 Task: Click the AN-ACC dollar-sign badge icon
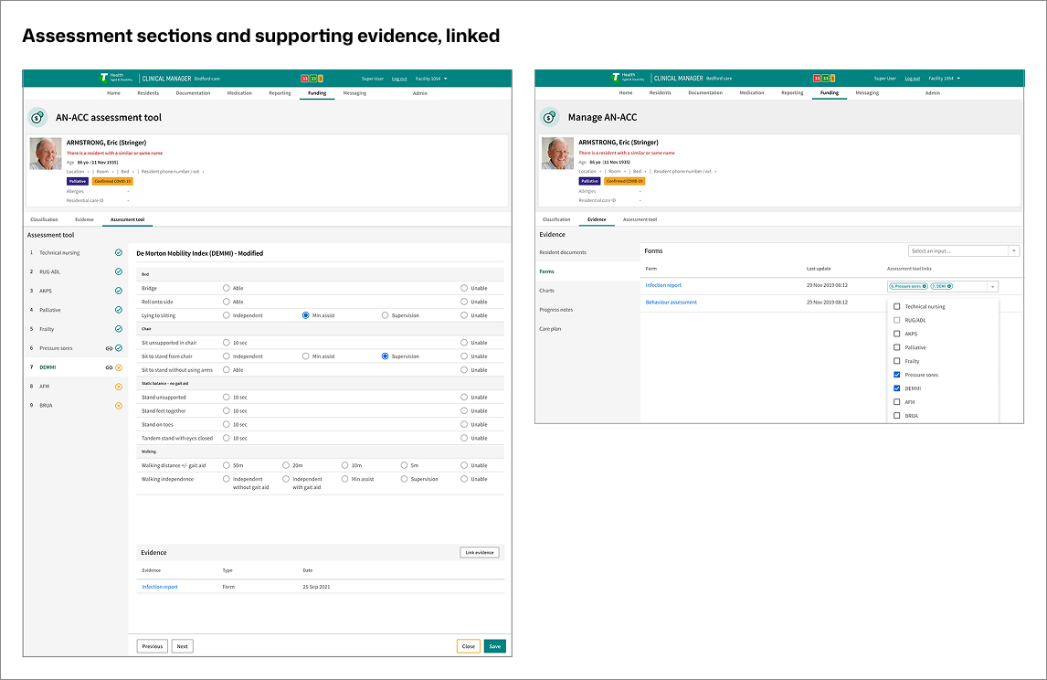point(36,117)
